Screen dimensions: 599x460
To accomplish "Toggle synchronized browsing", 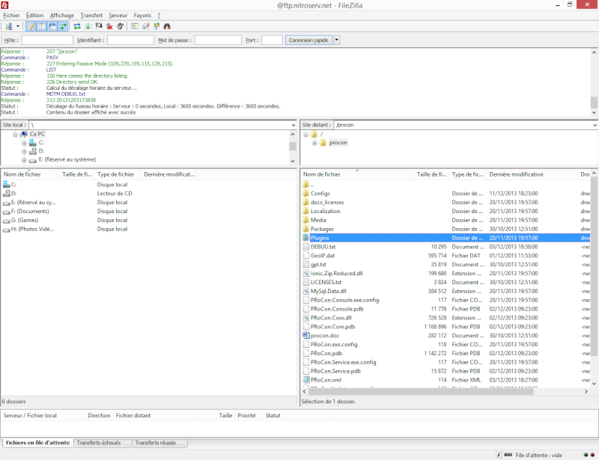I will pyautogui.click(x=156, y=26).
